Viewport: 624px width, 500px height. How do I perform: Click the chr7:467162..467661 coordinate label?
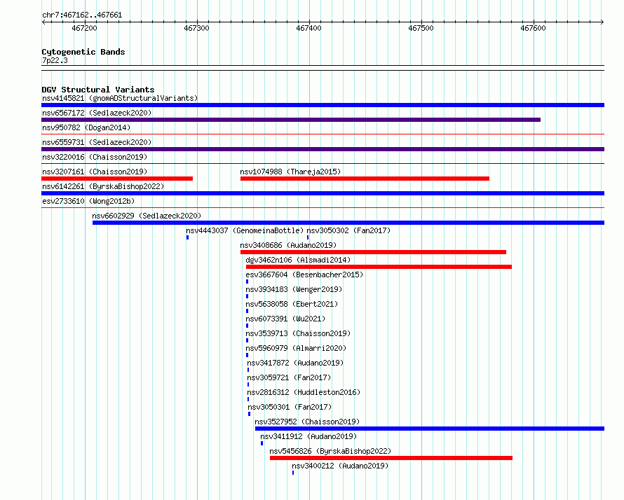pyautogui.click(x=82, y=15)
